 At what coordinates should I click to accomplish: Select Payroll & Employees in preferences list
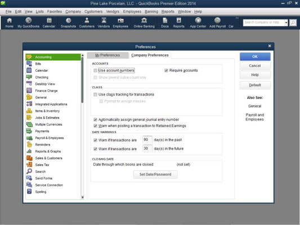[x=49, y=138]
